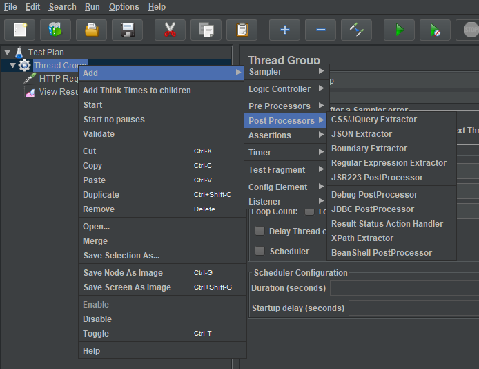Choose Regular Expression Extractor menu entry
The width and height of the screenshot is (479, 369).
389,163
